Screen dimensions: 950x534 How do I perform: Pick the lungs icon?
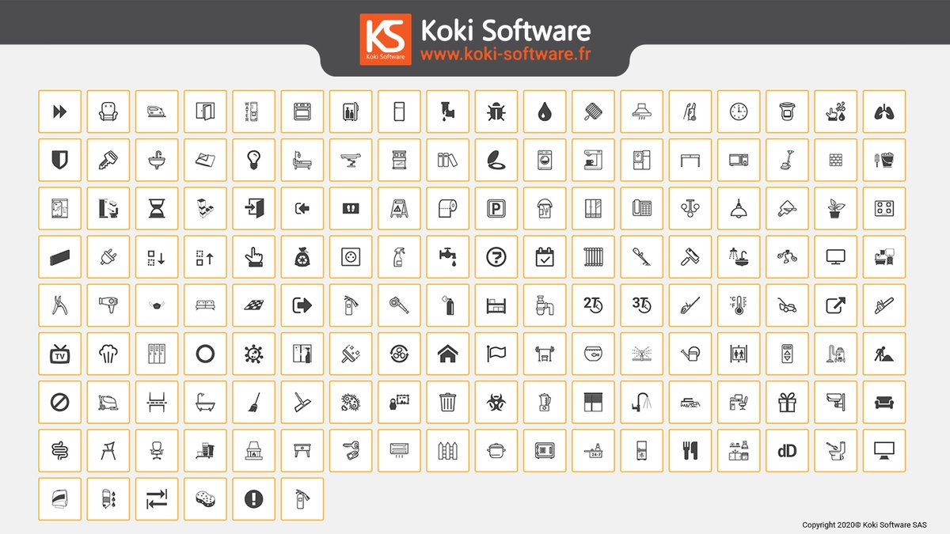click(x=884, y=112)
